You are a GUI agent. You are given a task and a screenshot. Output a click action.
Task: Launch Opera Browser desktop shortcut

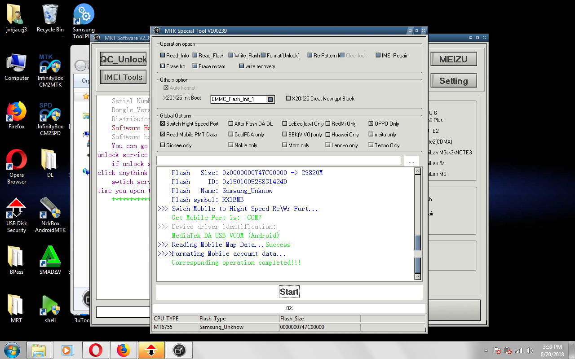click(x=17, y=167)
